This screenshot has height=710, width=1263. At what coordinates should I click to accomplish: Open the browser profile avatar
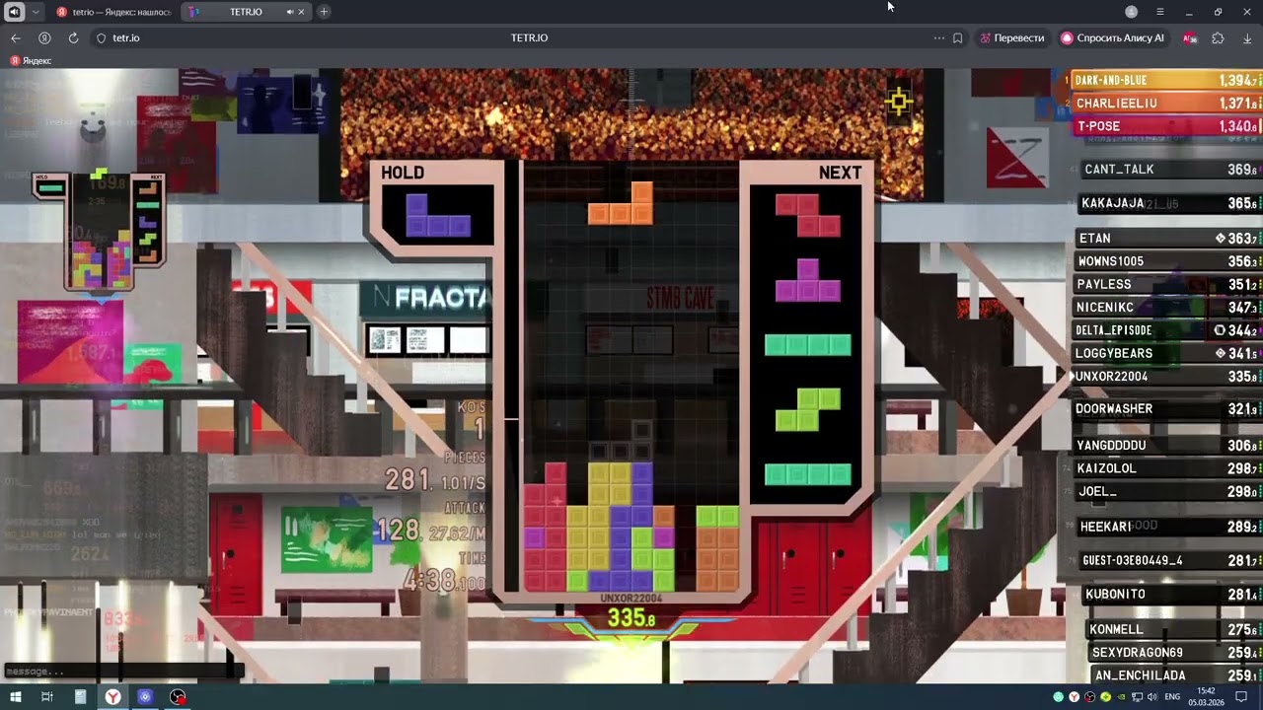[x=1132, y=12]
